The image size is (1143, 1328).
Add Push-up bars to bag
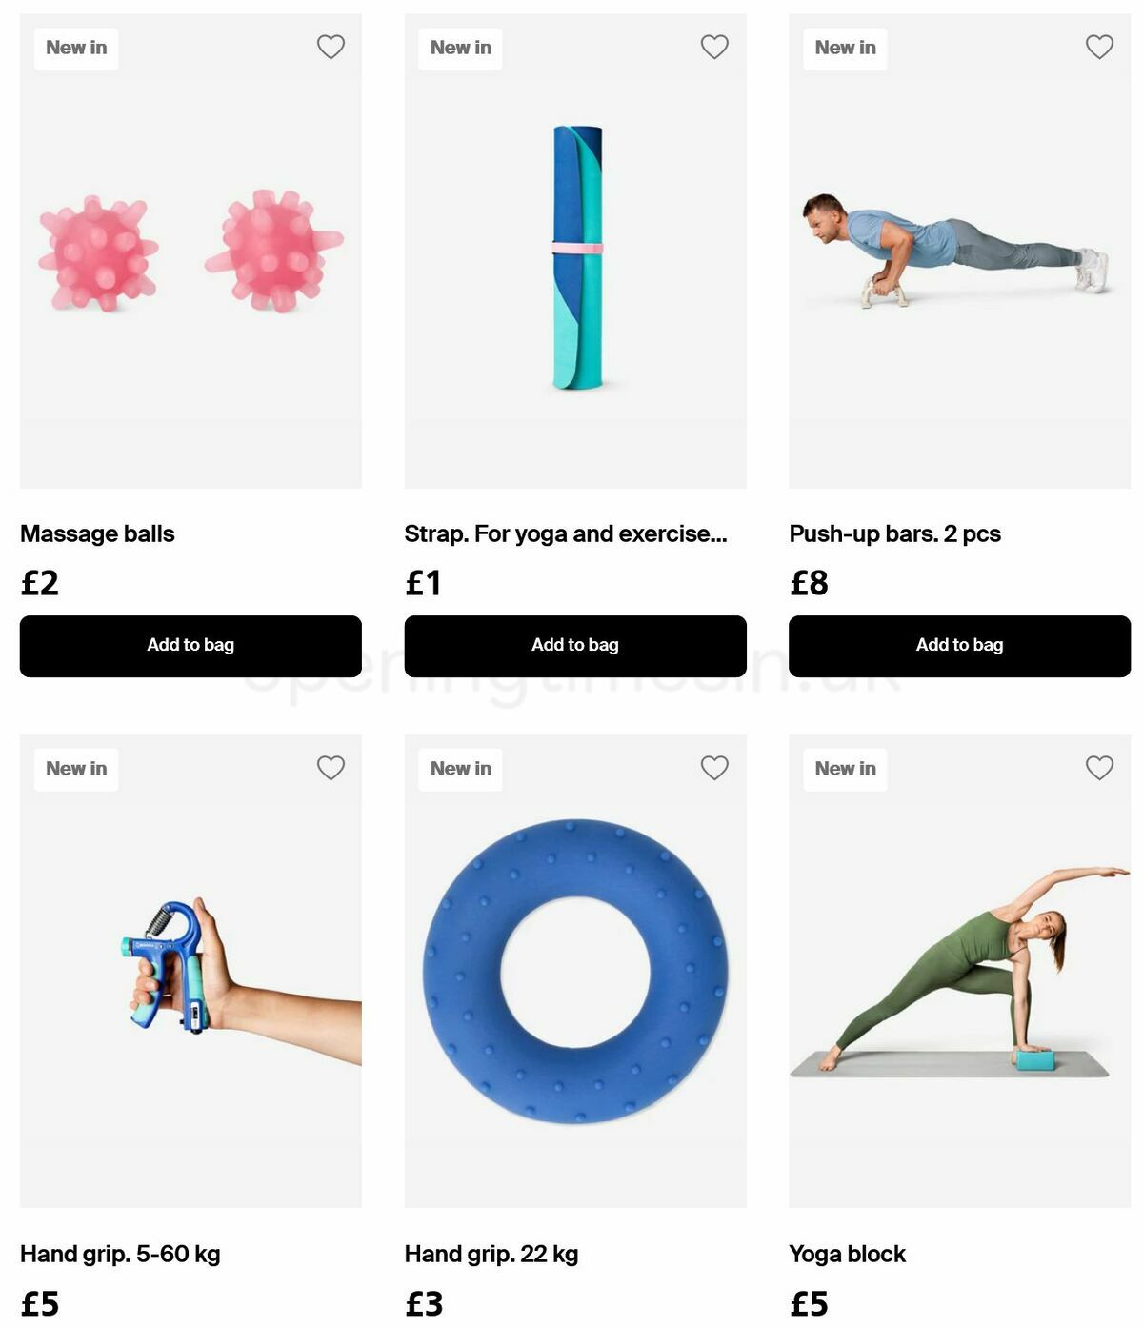click(959, 646)
